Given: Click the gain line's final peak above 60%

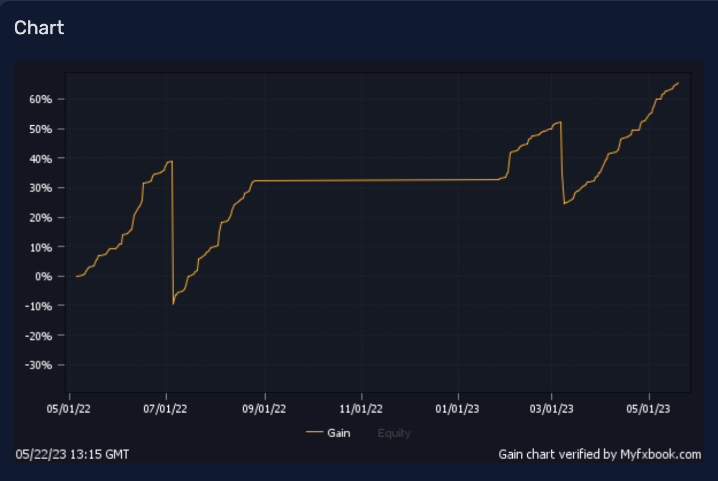Looking at the screenshot, I should tap(678, 83).
